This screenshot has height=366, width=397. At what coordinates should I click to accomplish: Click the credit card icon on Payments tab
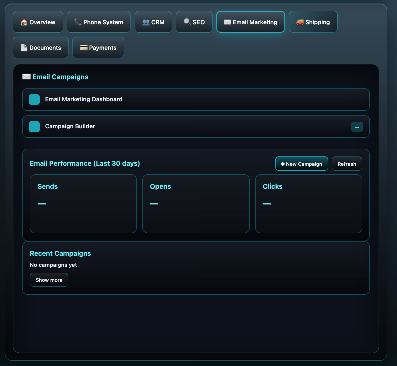[84, 48]
